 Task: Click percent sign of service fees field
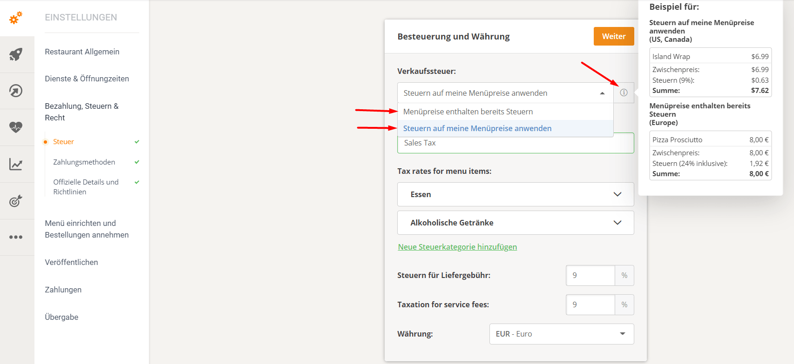[x=624, y=304]
